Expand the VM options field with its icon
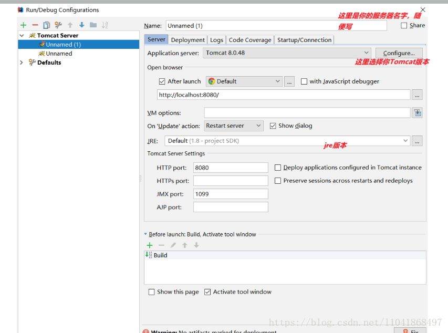This screenshot has width=448, height=333. click(x=418, y=113)
